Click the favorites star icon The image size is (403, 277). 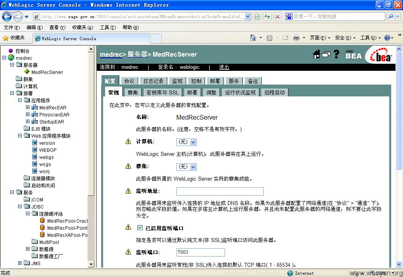click(6, 38)
